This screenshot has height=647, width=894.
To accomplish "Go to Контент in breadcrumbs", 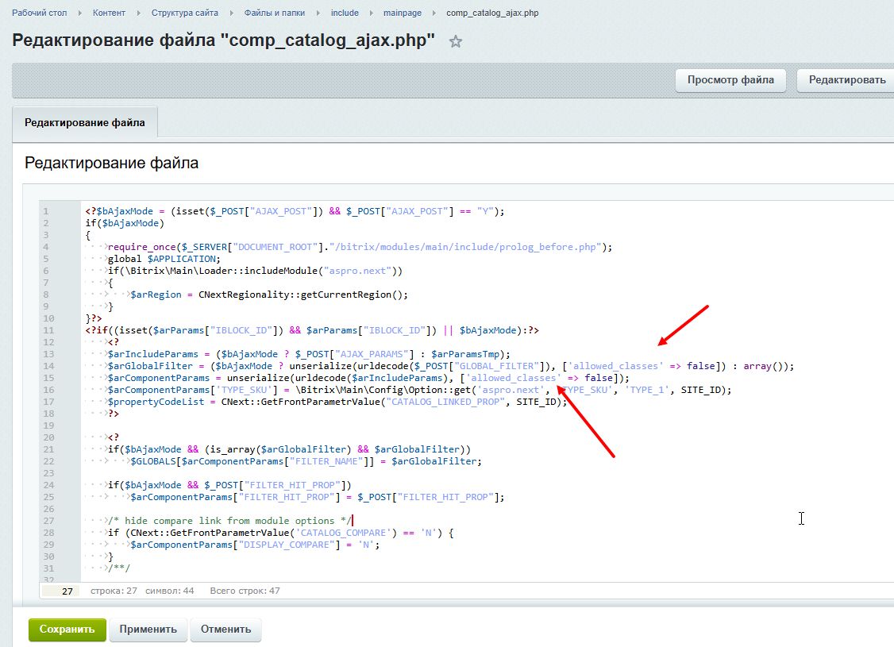I will [109, 13].
